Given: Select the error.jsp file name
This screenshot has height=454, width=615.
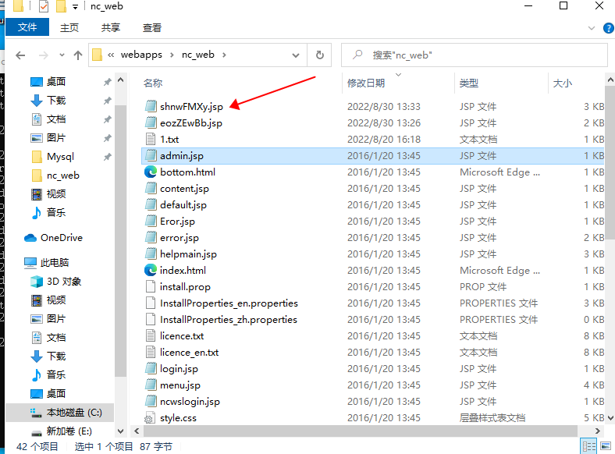Looking at the screenshot, I should coord(180,238).
